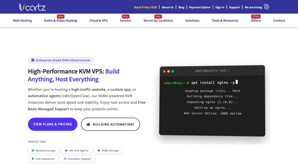Viewport: 298px width, 168px height.
Task: Click New badge above Audio & Video Hosting
Action: coord(61,16)
